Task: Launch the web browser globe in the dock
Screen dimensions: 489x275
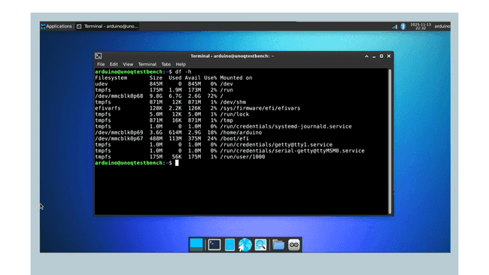Action: coord(245,245)
